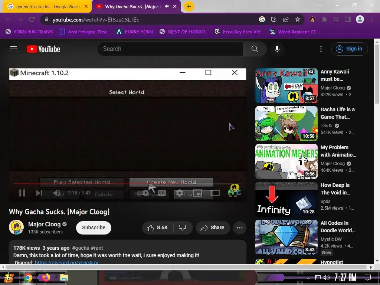The width and height of the screenshot is (380, 285).
Task: Open the taskbar volume icon
Action: (x=327, y=278)
